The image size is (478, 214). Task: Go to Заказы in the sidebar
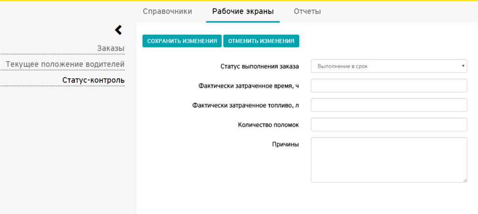tap(111, 48)
